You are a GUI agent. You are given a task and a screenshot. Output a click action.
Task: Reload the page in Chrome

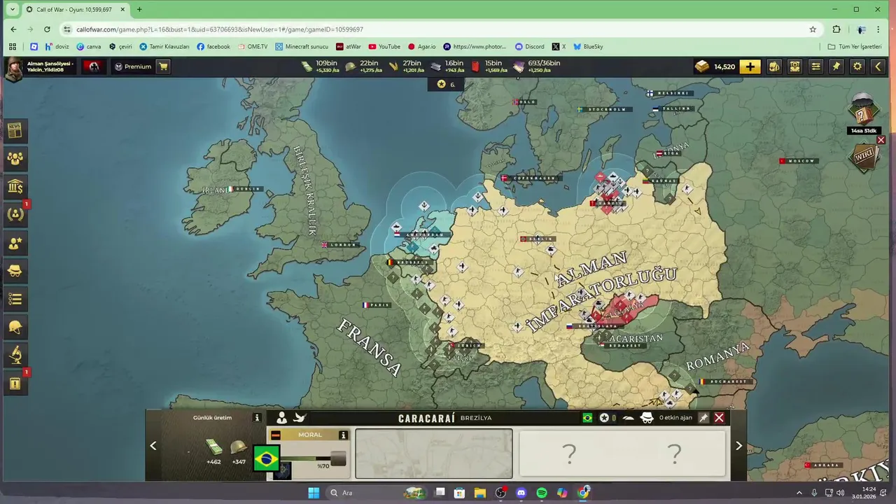point(47,29)
